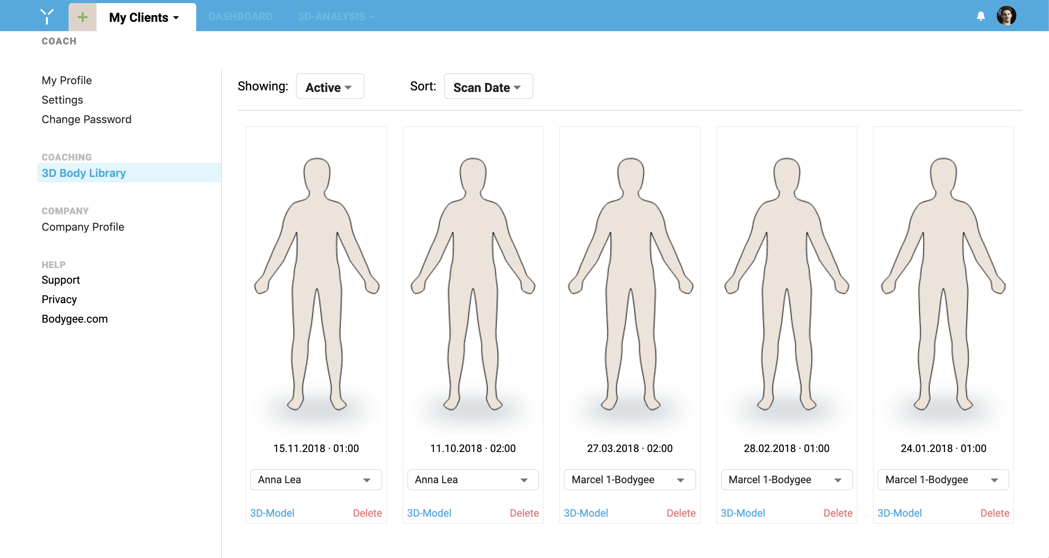Screen dimensions: 1049x558
Task: Open the 3D-Analysis menu
Action: (336, 17)
